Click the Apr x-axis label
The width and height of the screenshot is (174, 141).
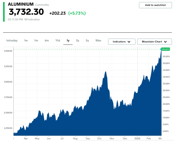[26, 138]
